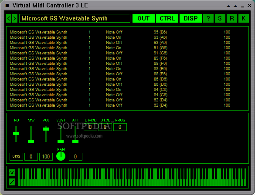Click the B LSB value field
Viewport: 255px width, 195px height.
click(x=105, y=127)
